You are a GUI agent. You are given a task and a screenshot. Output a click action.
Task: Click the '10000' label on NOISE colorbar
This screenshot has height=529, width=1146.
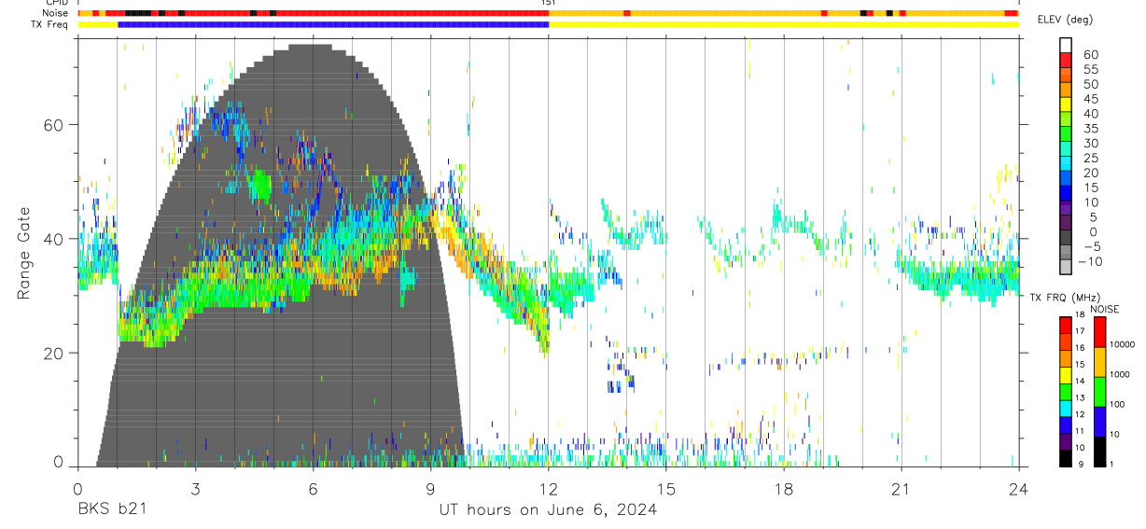pyautogui.click(x=1122, y=344)
